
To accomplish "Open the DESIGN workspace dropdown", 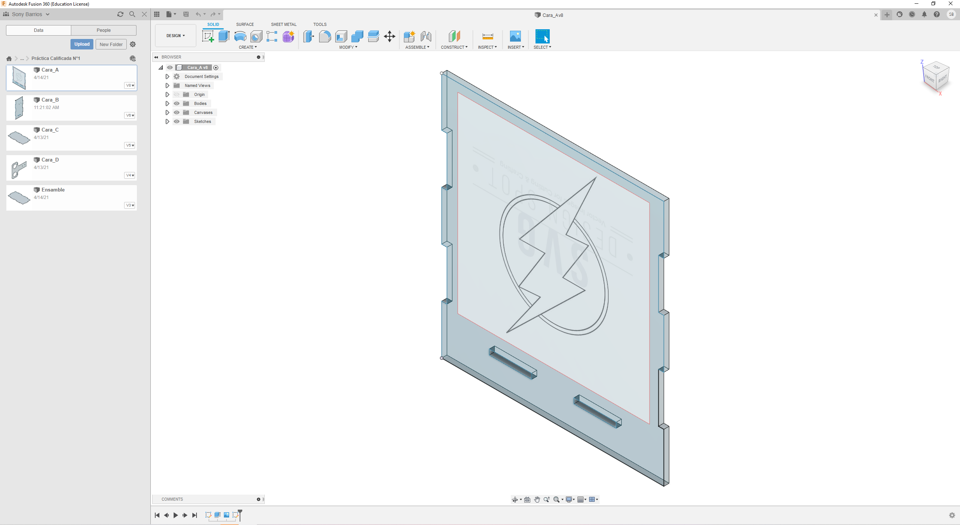I will click(x=175, y=36).
